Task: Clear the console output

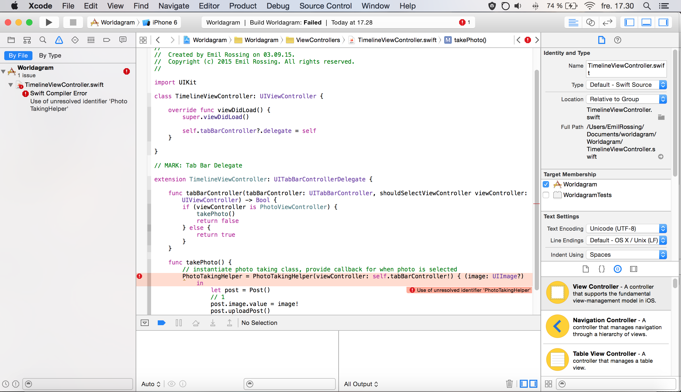Action: (509, 384)
